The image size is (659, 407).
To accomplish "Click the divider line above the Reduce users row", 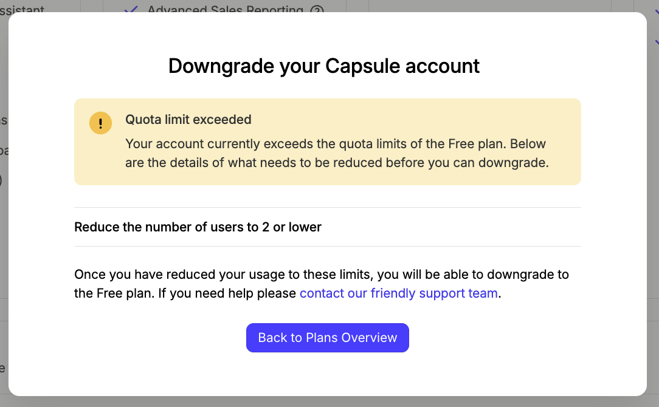I will tap(328, 208).
